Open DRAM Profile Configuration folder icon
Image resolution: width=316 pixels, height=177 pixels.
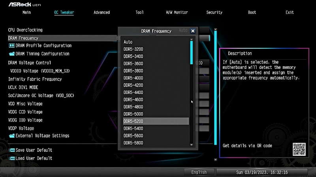(11, 46)
